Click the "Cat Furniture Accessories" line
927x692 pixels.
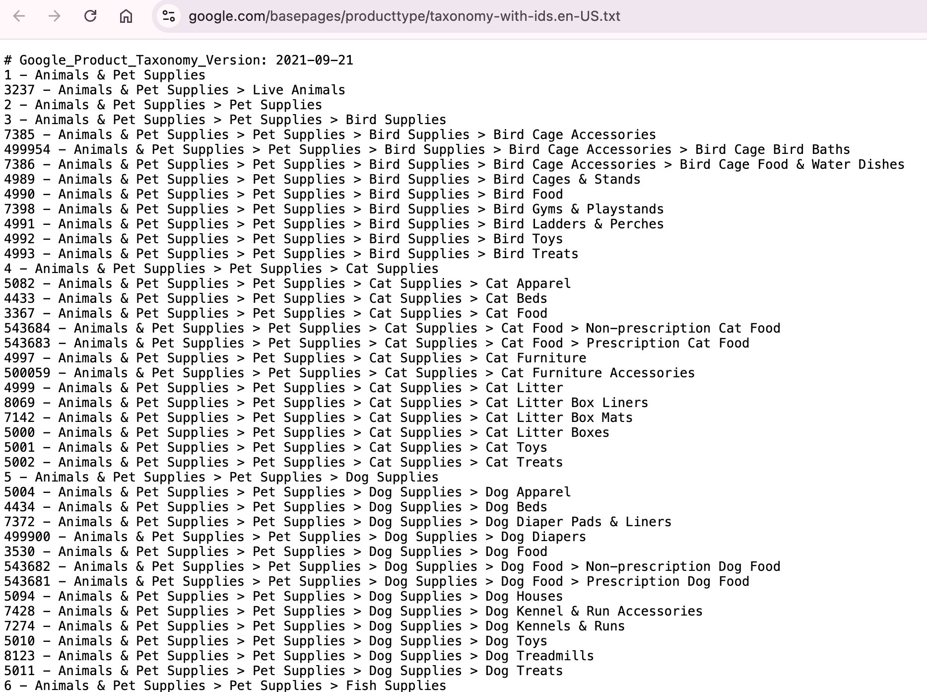(349, 373)
